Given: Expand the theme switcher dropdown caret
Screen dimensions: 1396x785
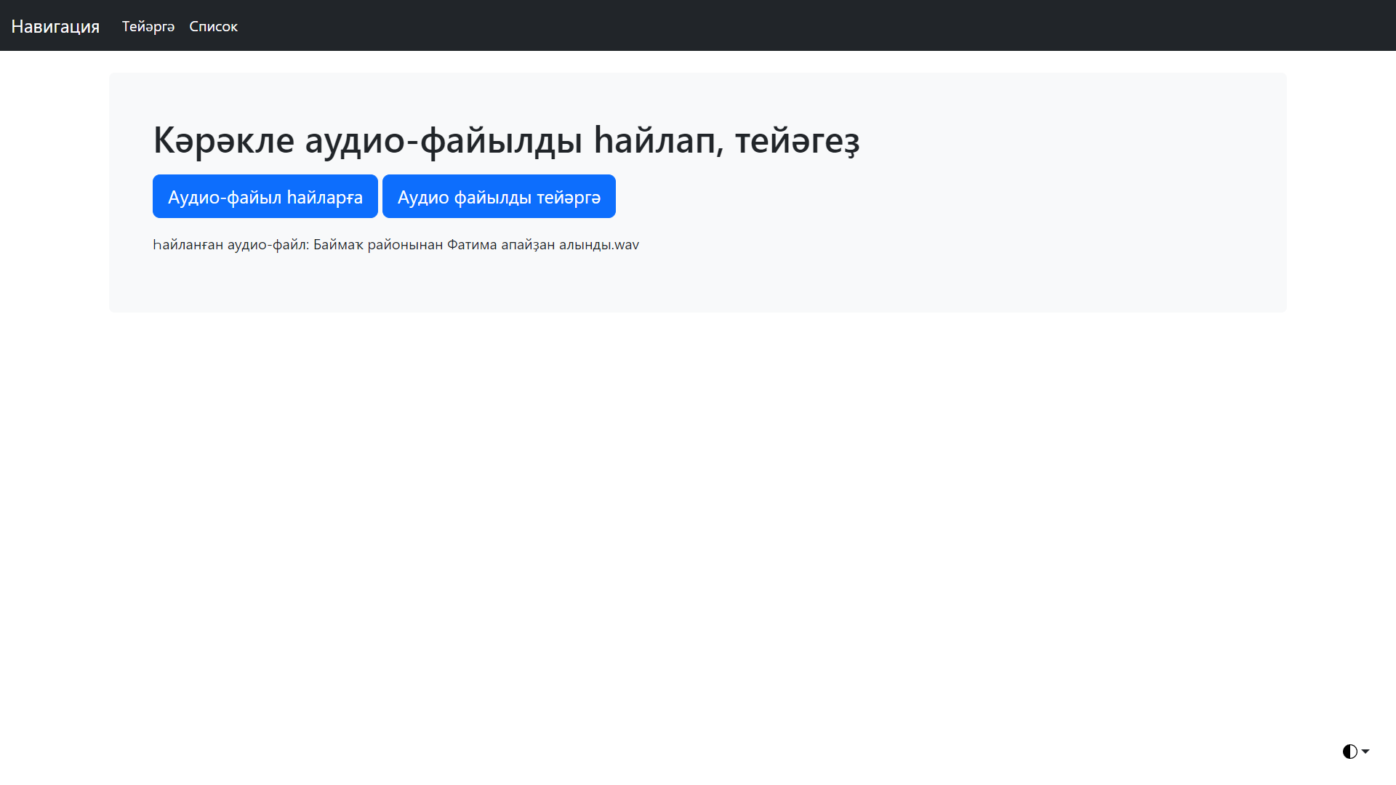Looking at the screenshot, I should pos(1365,752).
